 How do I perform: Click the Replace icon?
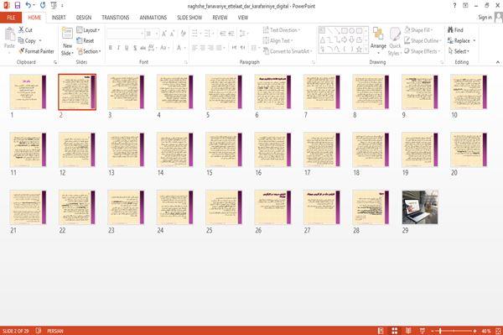(450, 41)
